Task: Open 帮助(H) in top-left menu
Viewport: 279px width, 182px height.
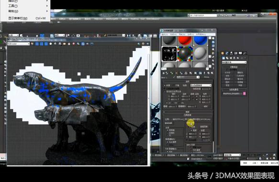Action: [x=13, y=11]
